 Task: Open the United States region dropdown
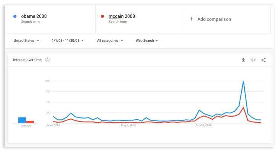click(x=26, y=41)
